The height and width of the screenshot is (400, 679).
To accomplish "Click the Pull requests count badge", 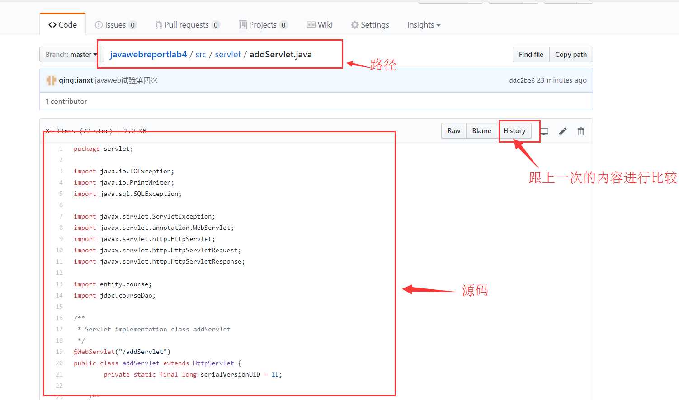I will click(x=216, y=25).
